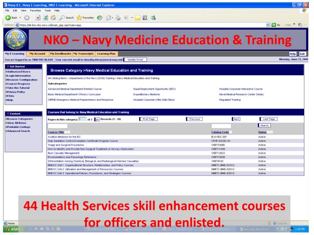314x235 pixels.
Task: Click the Refresh page icon
Action: [46, 18]
